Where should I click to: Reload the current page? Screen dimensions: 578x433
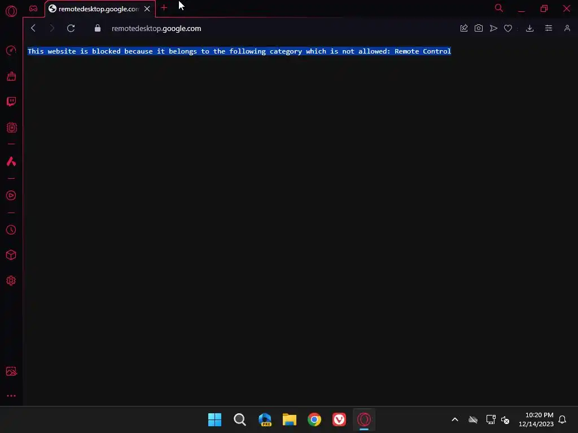tap(71, 28)
